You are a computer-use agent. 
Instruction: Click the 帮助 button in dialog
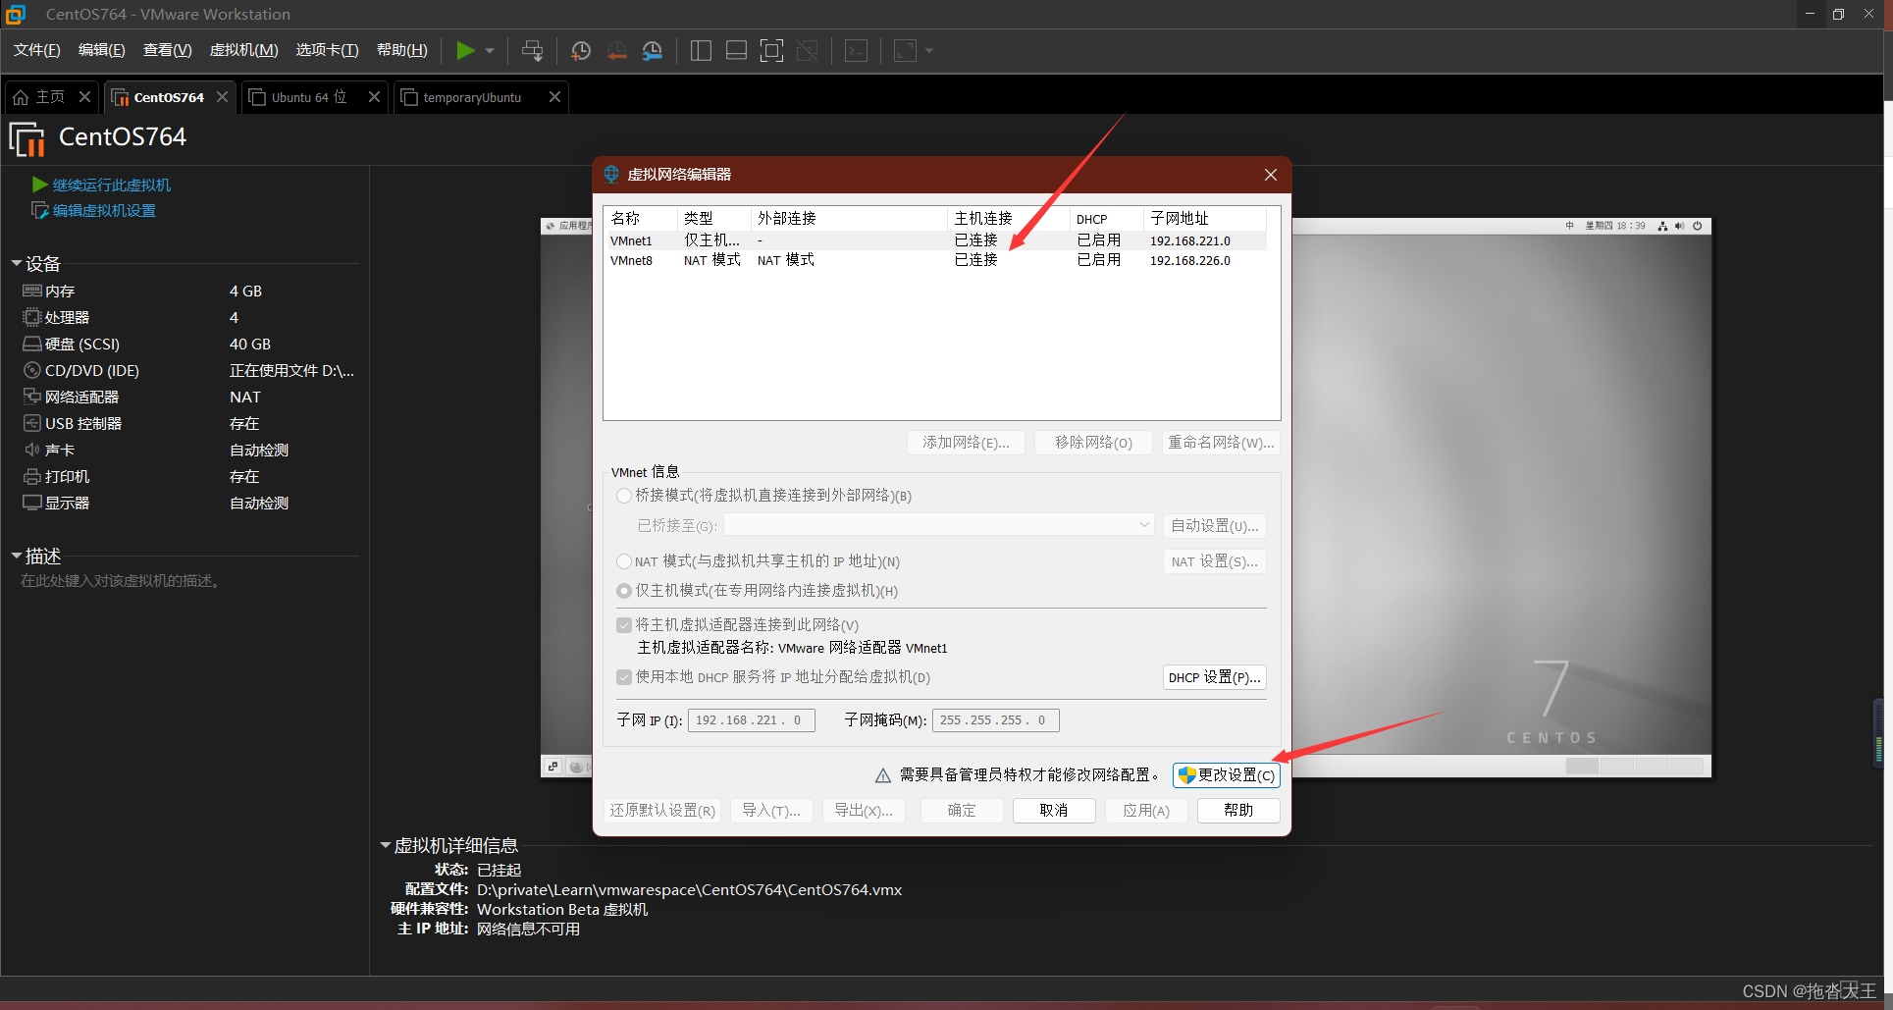tap(1238, 810)
